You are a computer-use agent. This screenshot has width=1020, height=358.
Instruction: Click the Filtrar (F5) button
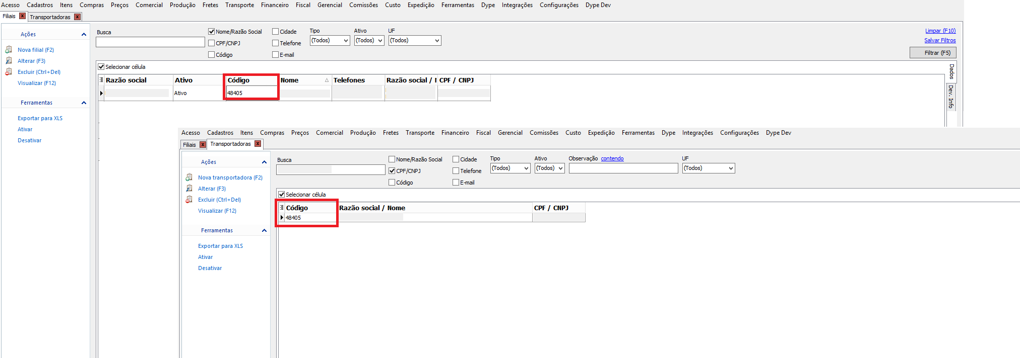[x=933, y=53]
